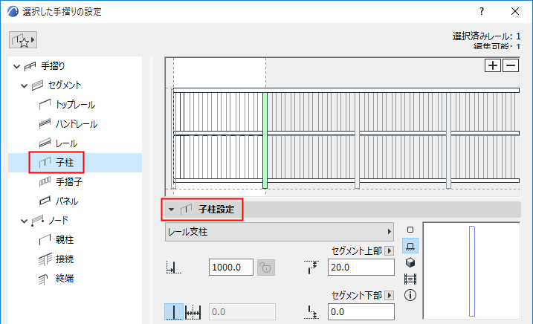Open the セグメント上部 reference arrow menu
The image size is (533, 324).
pyautogui.click(x=390, y=251)
